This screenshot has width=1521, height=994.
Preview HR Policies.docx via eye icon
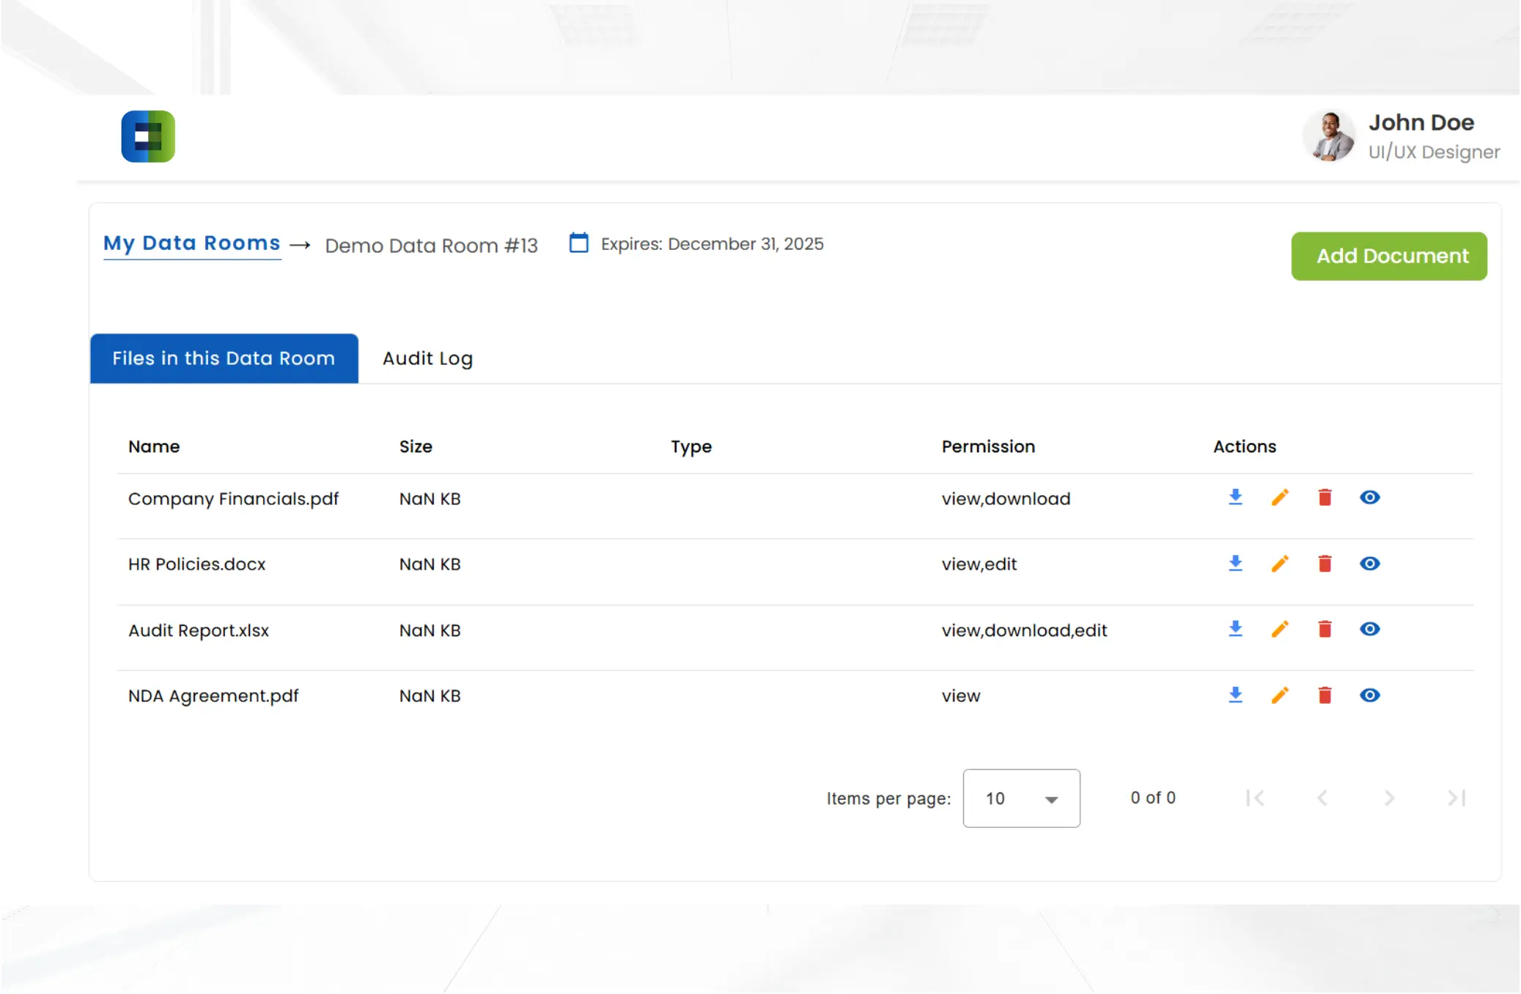coord(1369,564)
